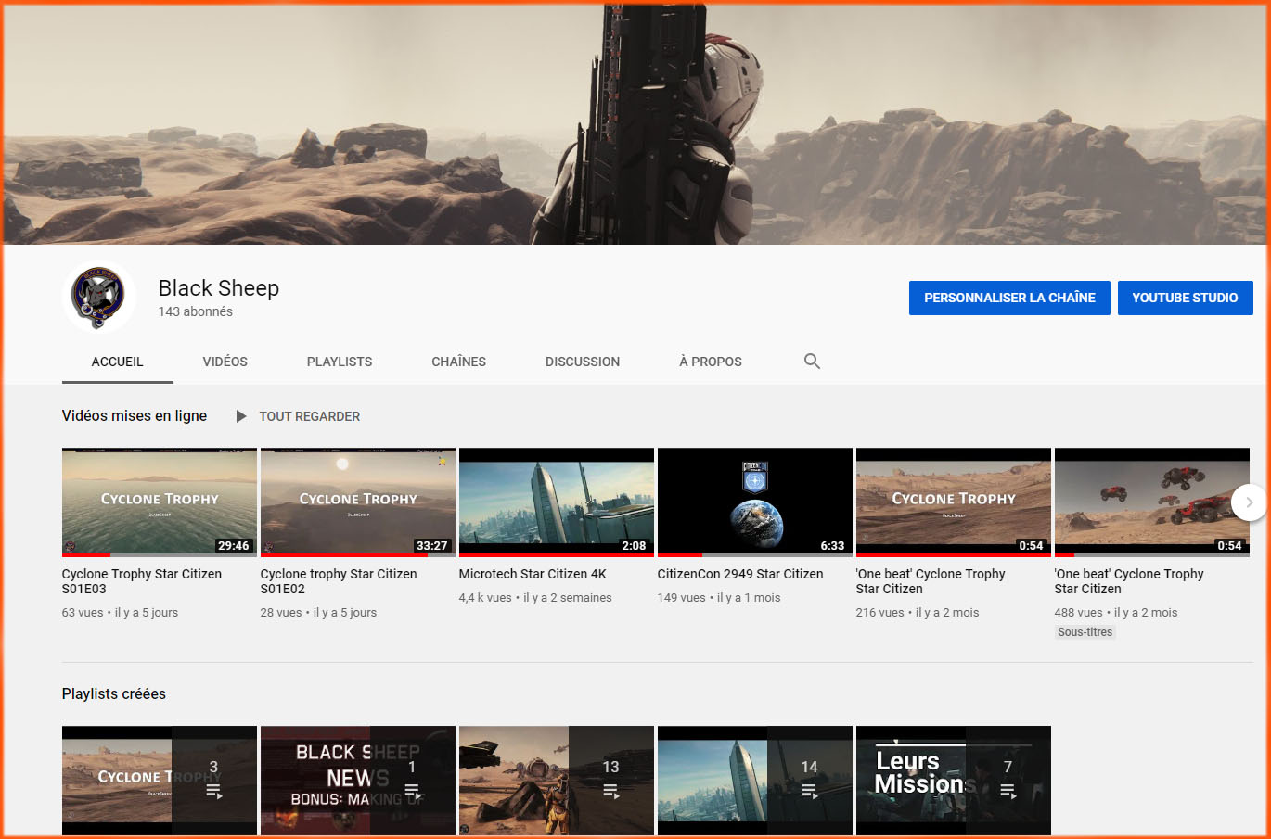Click the play triangle beside TOUT REGARDER
The image size is (1271, 839).
(x=241, y=416)
